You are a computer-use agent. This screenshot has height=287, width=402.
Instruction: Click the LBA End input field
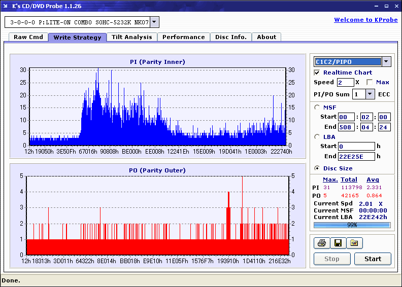pos(356,156)
